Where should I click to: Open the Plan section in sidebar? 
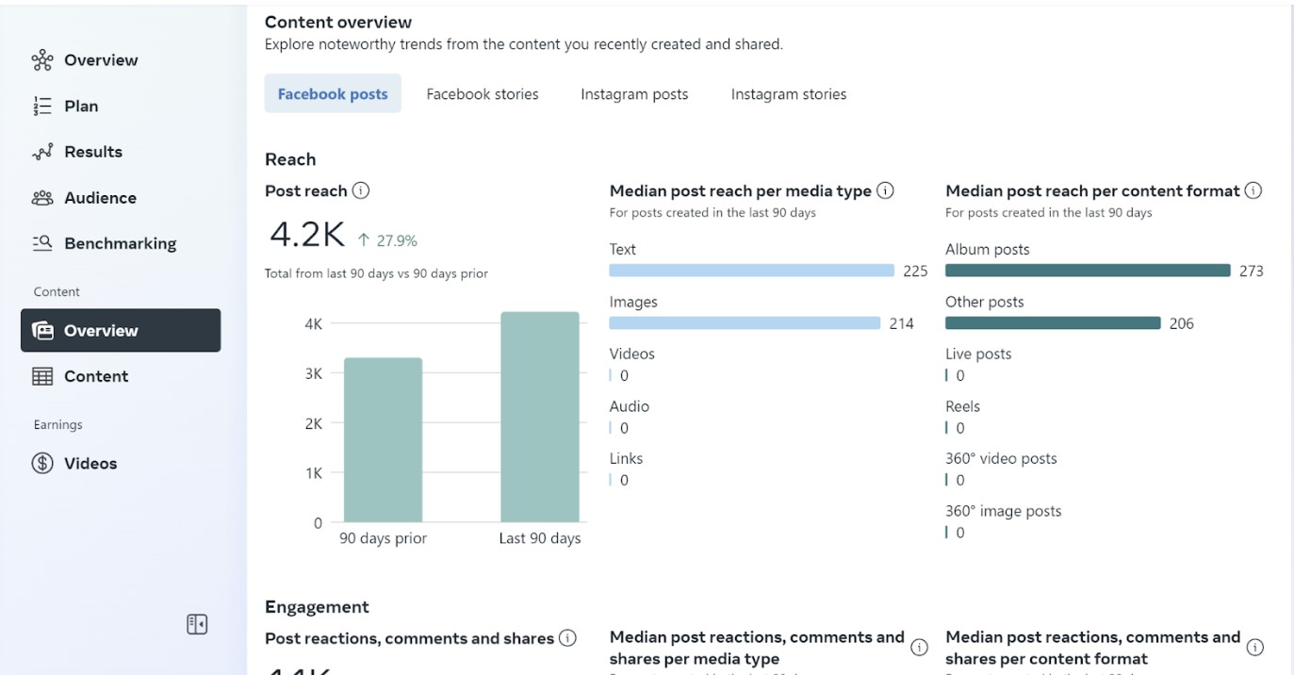(80, 106)
